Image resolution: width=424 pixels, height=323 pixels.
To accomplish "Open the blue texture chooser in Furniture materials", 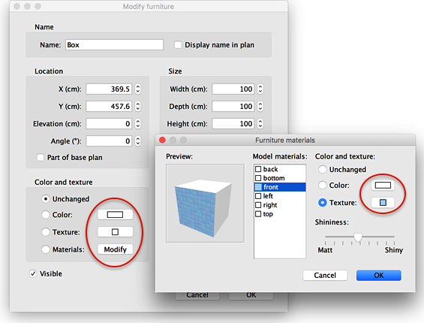I will 383,203.
